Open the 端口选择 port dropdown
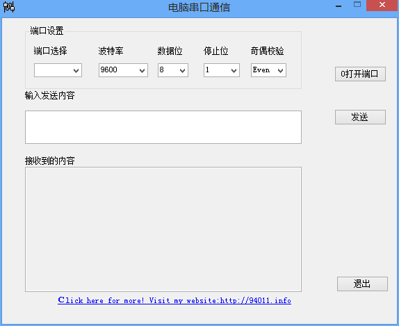399x326 pixels. point(58,70)
